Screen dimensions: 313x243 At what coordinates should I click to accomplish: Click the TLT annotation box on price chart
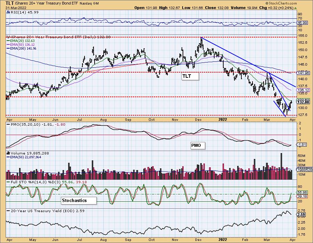point(191,76)
